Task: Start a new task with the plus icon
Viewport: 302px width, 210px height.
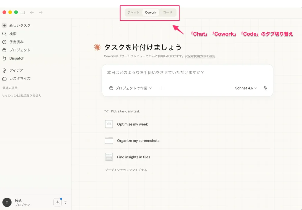Action: [4, 25]
